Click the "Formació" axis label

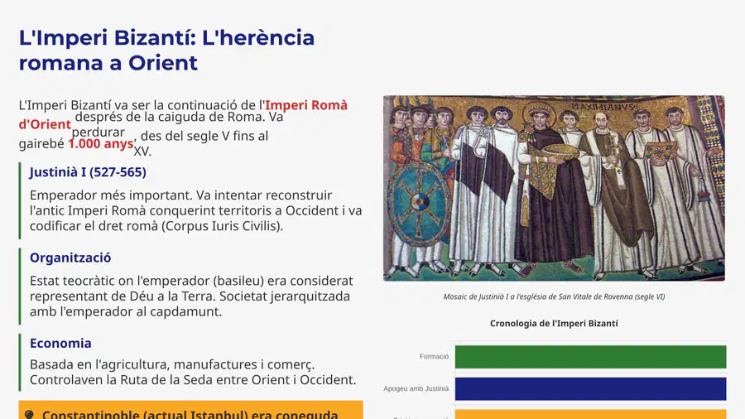(x=434, y=356)
